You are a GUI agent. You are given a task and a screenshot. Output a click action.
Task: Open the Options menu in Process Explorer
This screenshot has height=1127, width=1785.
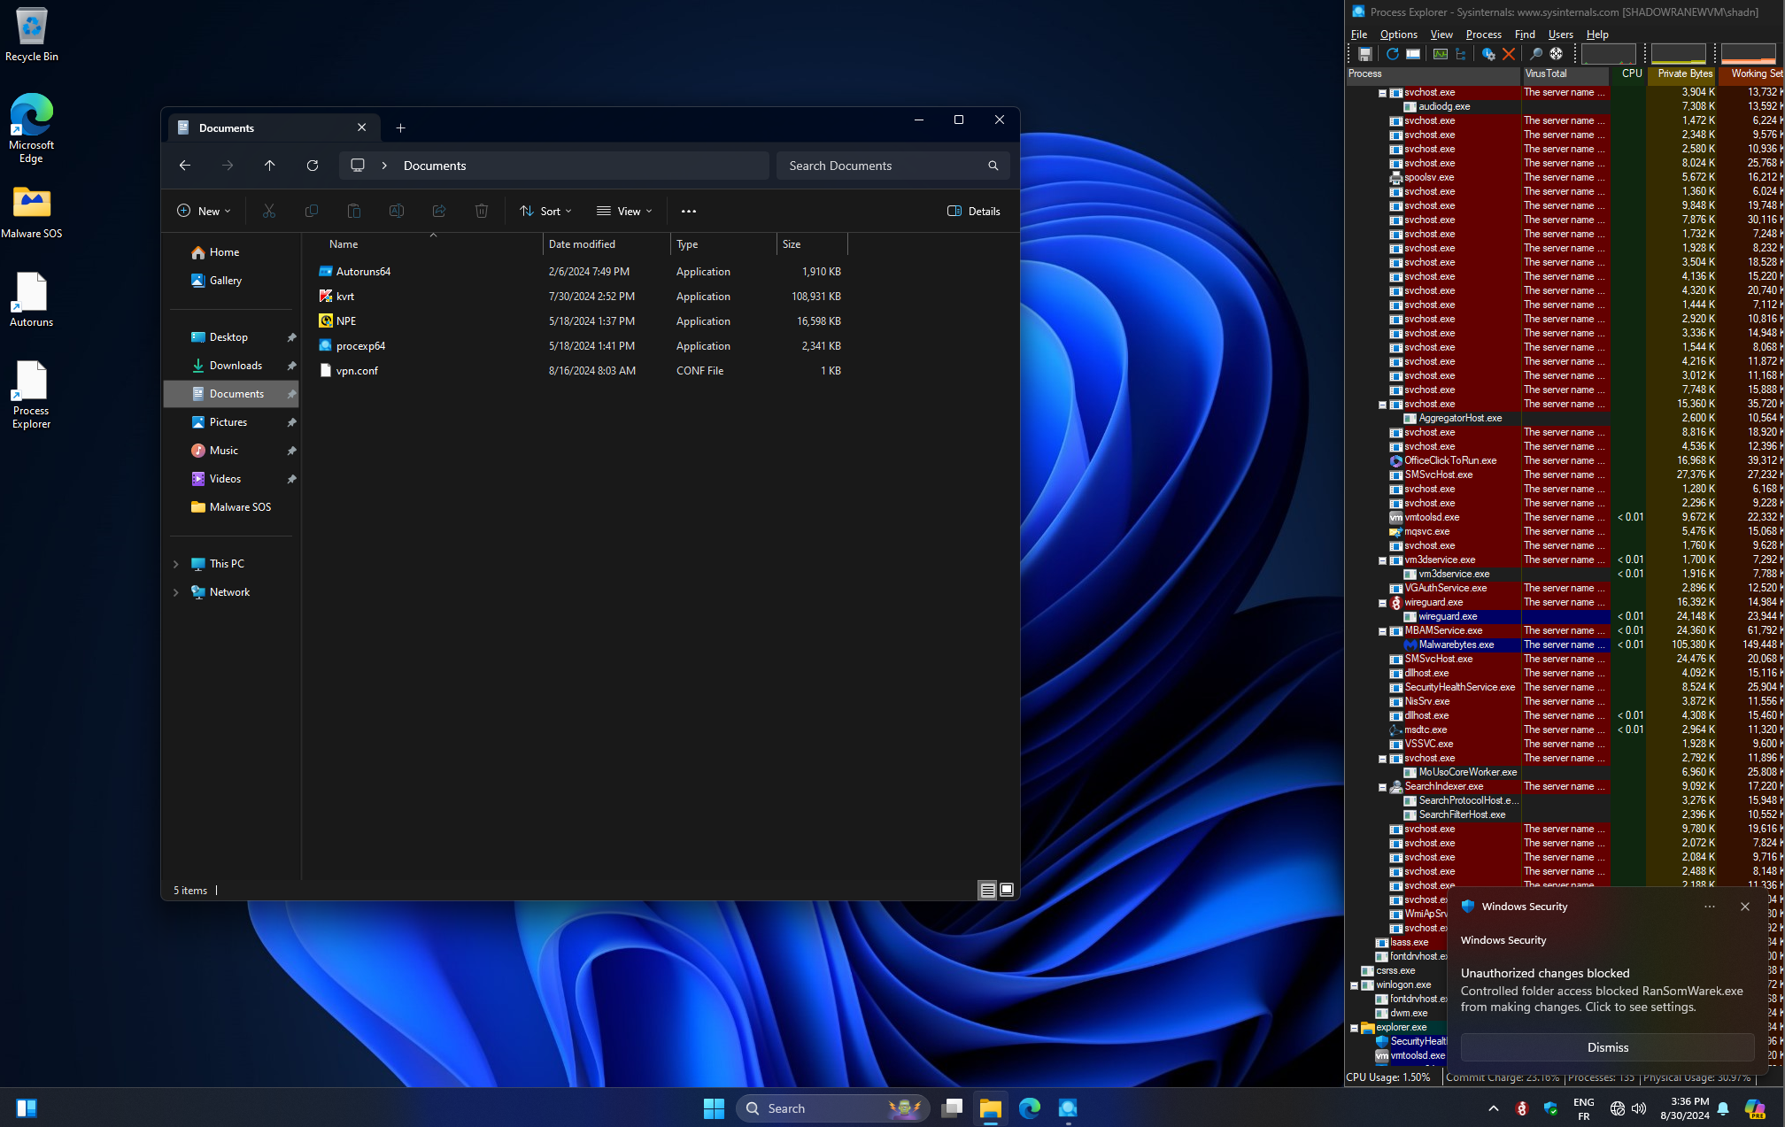[1398, 35]
